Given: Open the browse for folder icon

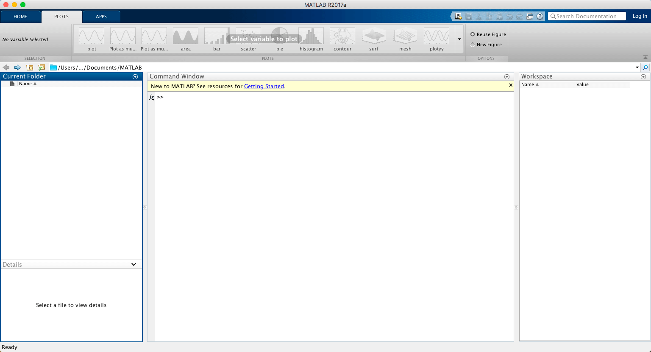Looking at the screenshot, I should 41,67.
